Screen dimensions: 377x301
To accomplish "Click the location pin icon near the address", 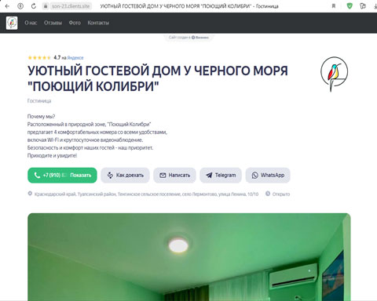I will point(30,194).
